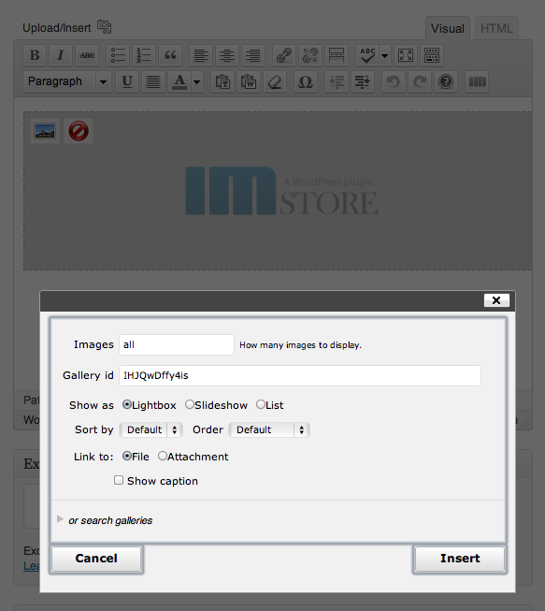
Task: Toggle Italic formatting in editor toolbar
Action: pos(61,55)
